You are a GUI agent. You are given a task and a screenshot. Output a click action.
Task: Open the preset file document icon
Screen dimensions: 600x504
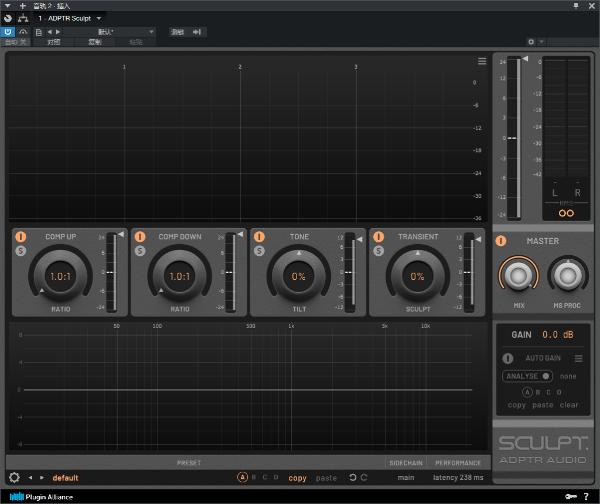point(39,32)
